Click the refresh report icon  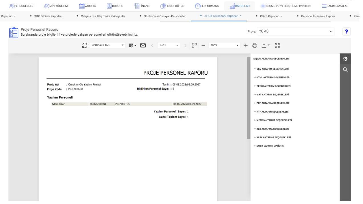pyautogui.click(x=84, y=45)
